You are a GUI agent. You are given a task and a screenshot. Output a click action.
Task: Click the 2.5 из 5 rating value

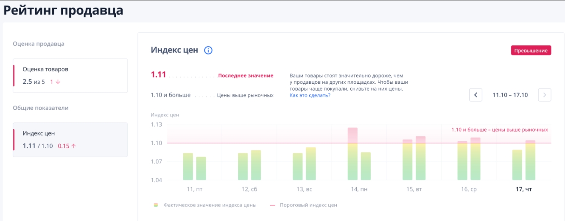(34, 82)
